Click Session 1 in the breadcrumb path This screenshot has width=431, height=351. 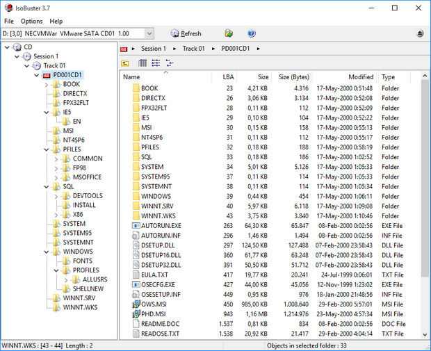153,49
